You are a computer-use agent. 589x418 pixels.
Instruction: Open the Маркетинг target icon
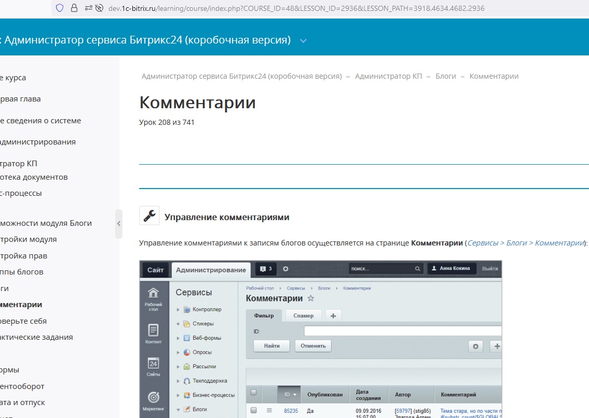153,401
